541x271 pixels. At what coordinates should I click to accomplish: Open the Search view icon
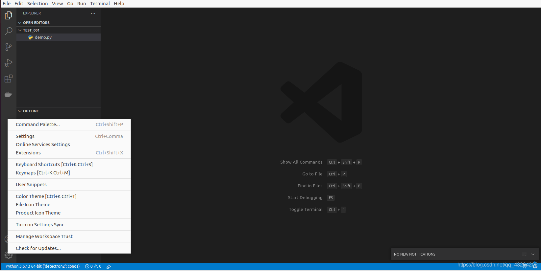[x=9, y=31]
